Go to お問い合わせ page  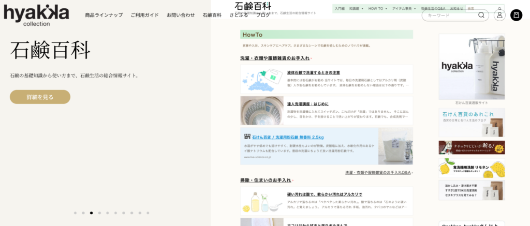(181, 15)
